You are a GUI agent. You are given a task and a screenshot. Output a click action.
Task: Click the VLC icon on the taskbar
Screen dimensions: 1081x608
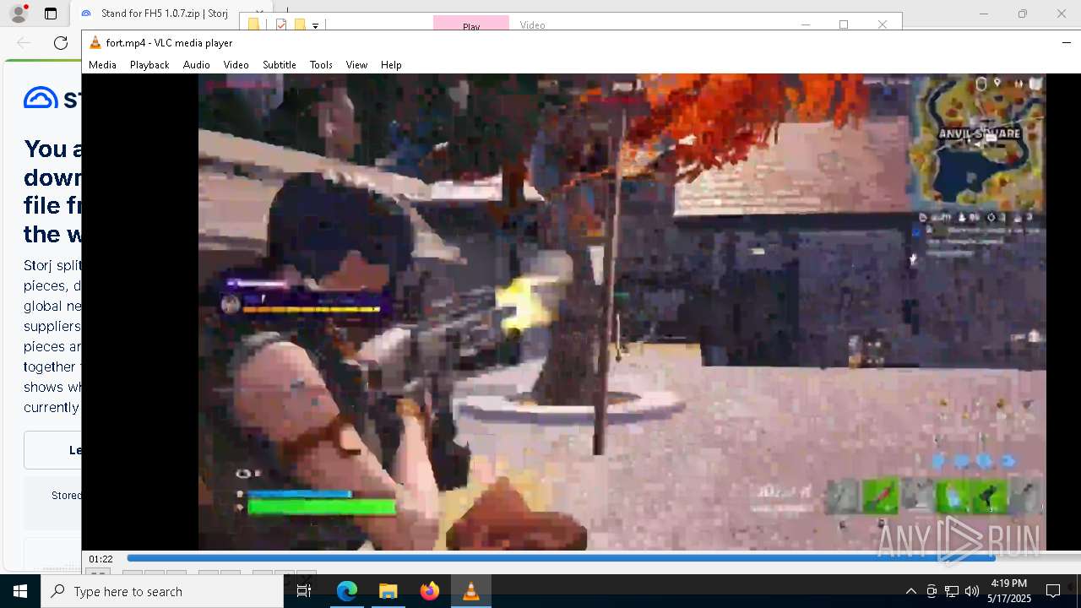[470, 591]
